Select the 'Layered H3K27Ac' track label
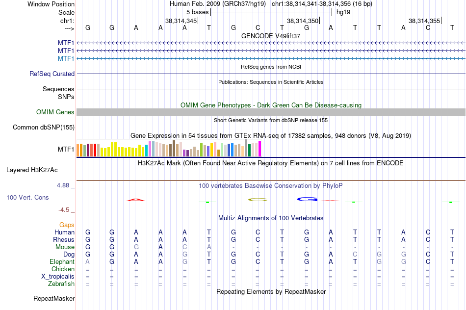 pyautogui.click(x=32, y=170)
